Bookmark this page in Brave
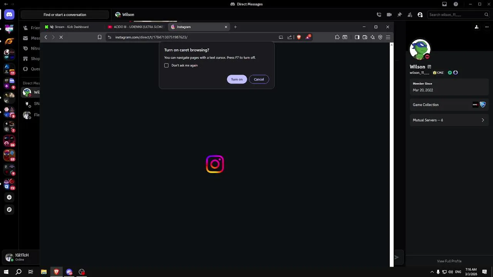This screenshot has height=277, width=493. click(100, 37)
